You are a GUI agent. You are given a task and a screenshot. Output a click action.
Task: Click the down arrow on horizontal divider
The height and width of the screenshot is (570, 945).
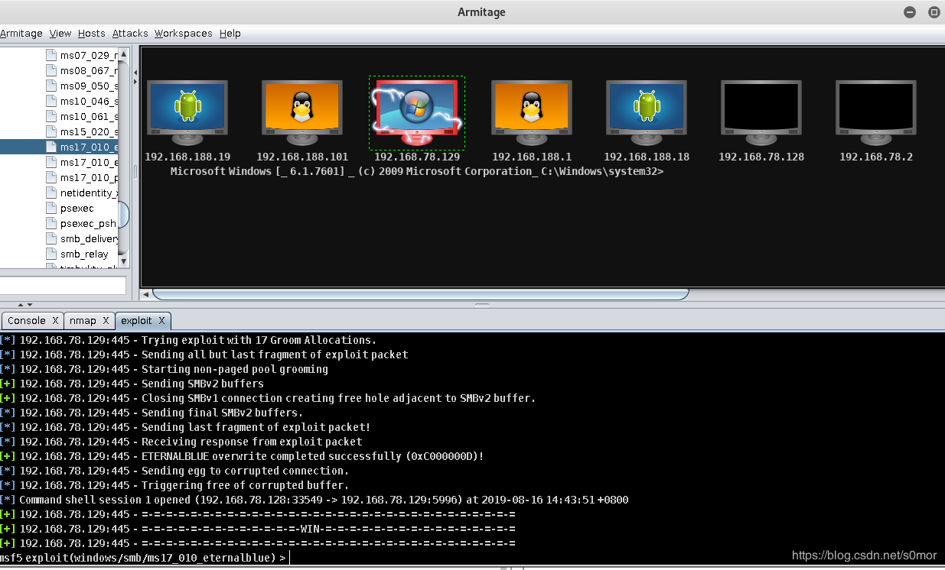(x=29, y=305)
